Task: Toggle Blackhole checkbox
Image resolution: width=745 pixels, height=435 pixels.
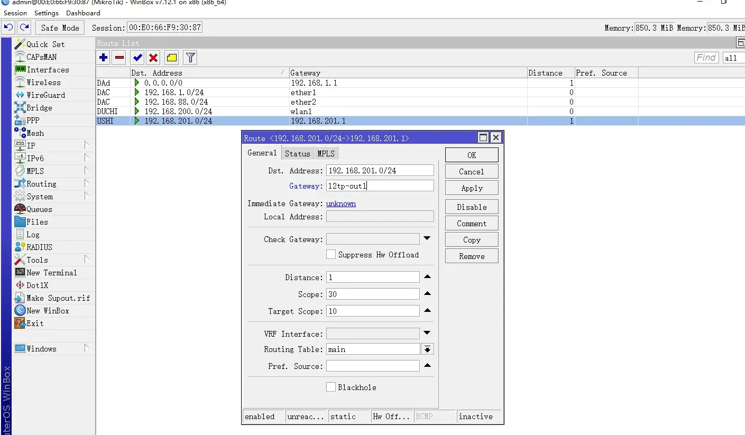Action: [331, 387]
